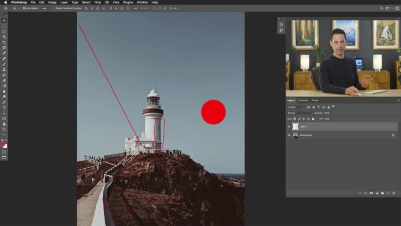Switch to the Channels tab
Image resolution: width=401 pixels, height=226 pixels.
[303, 100]
